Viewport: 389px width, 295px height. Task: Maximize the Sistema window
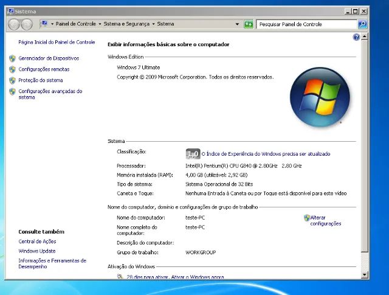point(356,12)
